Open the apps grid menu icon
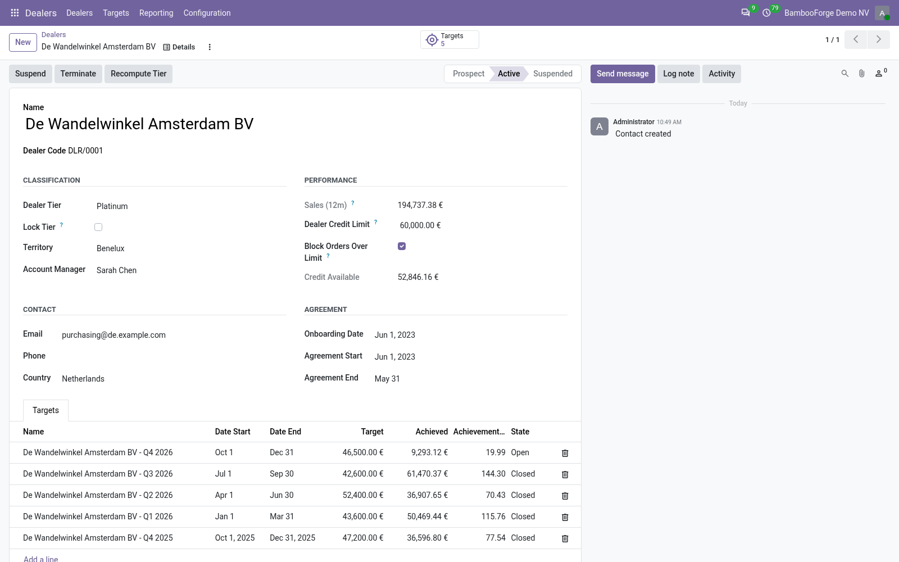 [x=15, y=13]
